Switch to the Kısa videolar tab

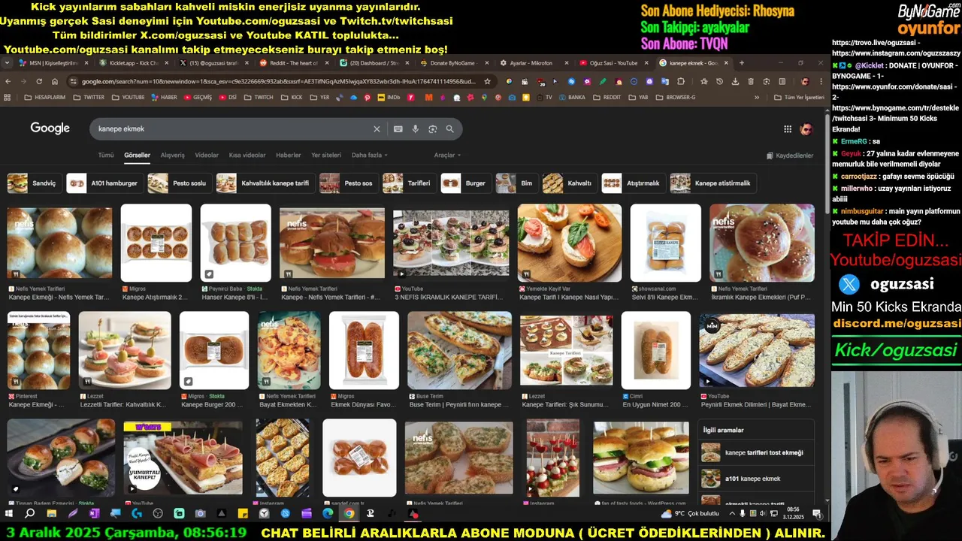point(247,156)
